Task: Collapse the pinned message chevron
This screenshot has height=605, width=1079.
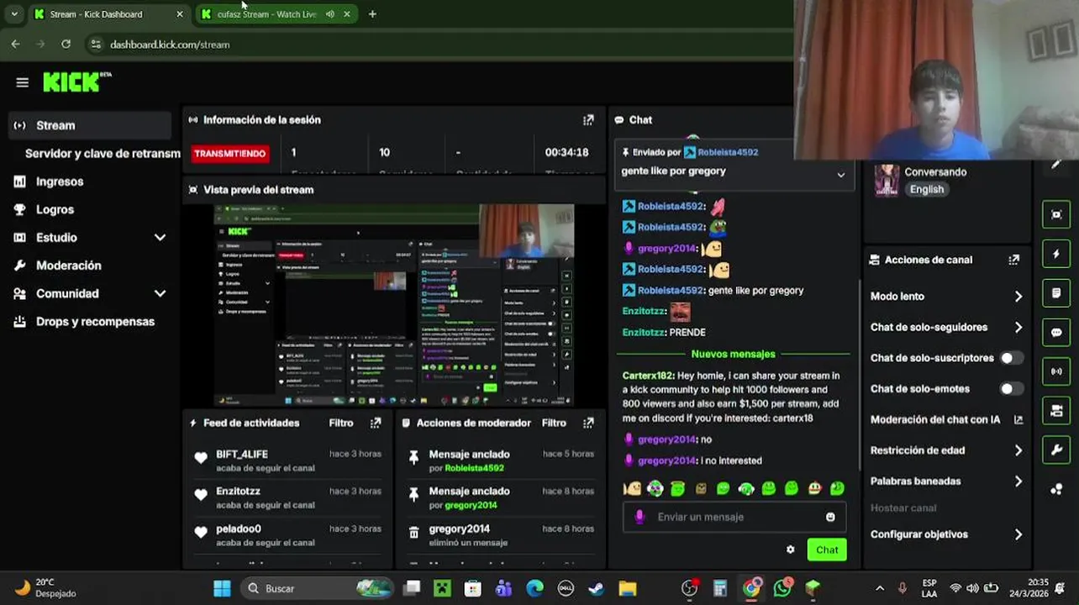Action: [x=840, y=175]
